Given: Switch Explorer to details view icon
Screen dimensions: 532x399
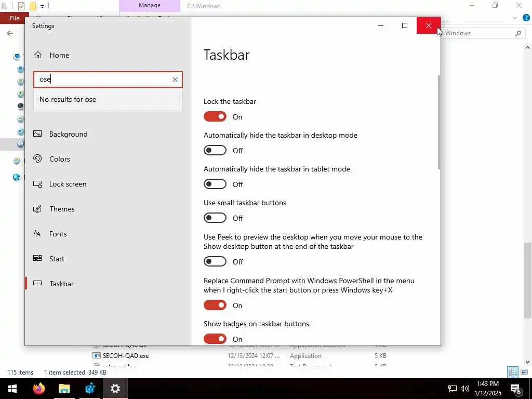Looking at the screenshot, I should pyautogui.click(x=513, y=372).
